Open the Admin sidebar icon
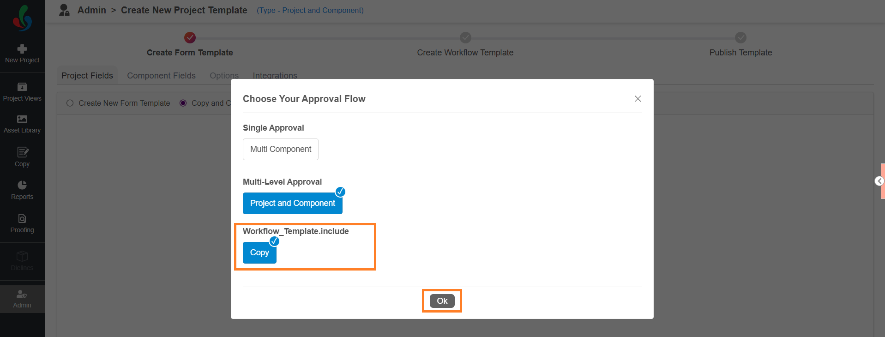The image size is (885, 337). pyautogui.click(x=22, y=294)
